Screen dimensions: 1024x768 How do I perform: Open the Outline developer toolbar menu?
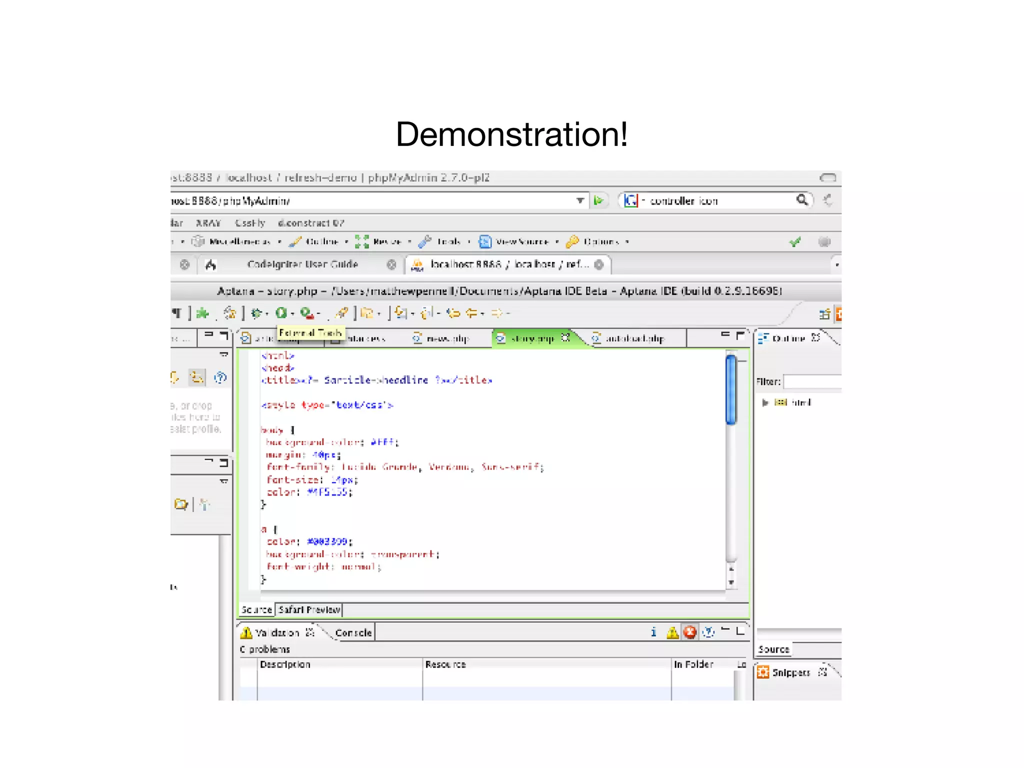(x=318, y=242)
